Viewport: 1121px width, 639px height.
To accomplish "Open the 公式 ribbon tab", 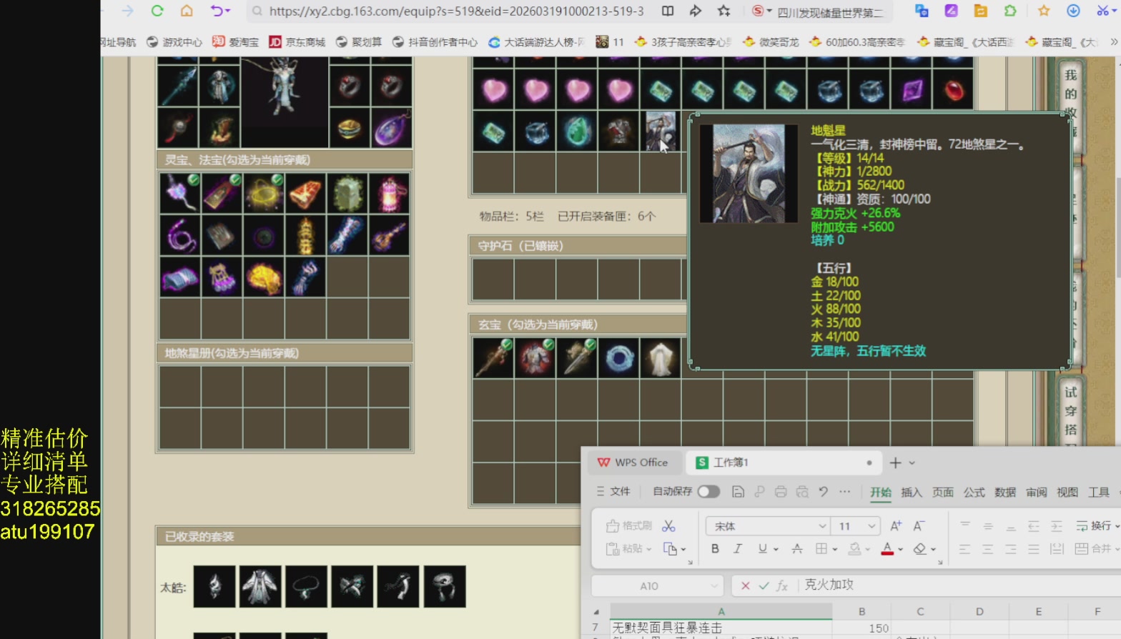I will 974,492.
